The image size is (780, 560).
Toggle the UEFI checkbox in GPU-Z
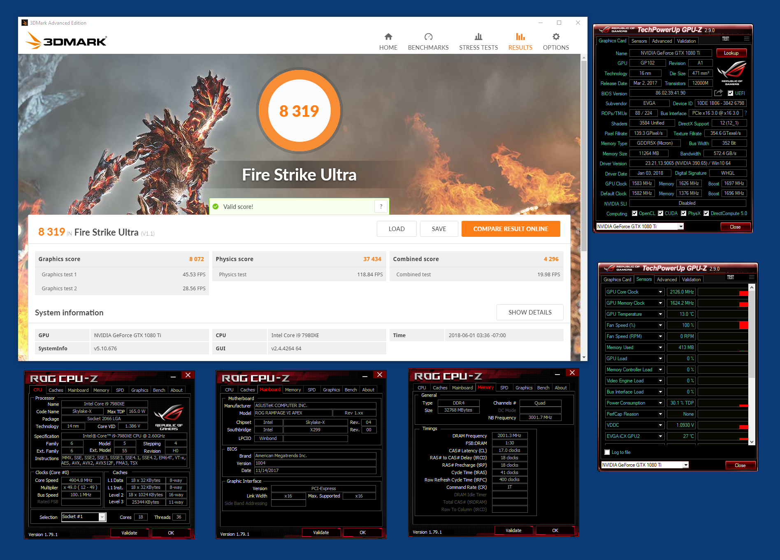[x=730, y=93]
